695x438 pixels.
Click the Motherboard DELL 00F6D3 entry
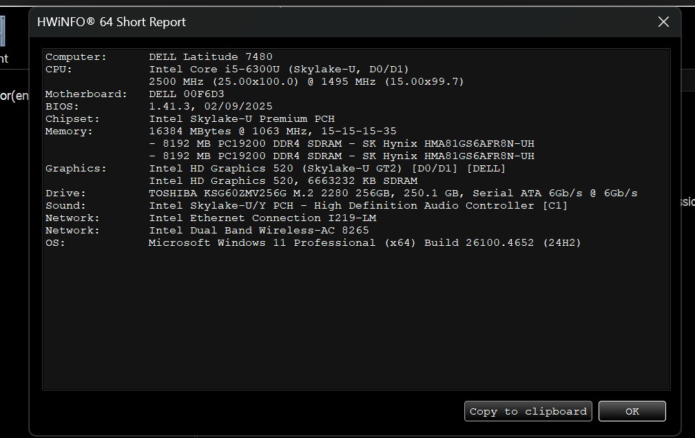[186, 94]
